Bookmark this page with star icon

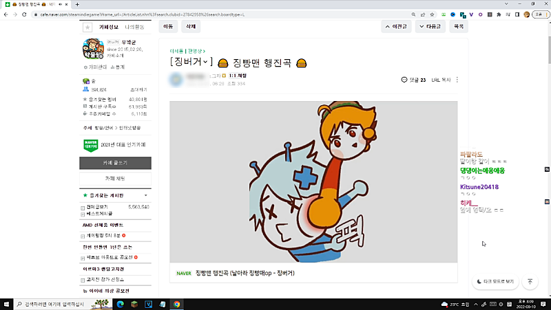(433, 14)
